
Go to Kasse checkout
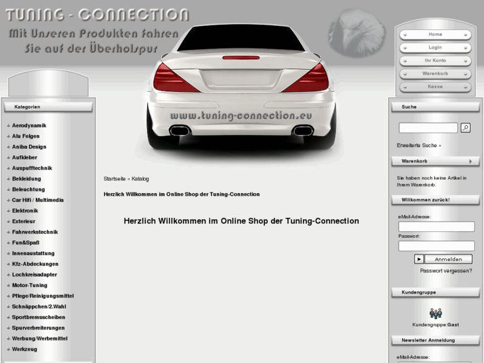coord(435,87)
